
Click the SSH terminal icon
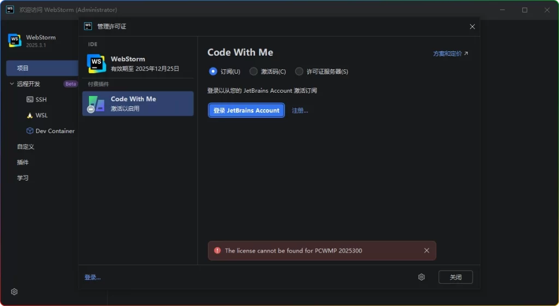point(30,99)
